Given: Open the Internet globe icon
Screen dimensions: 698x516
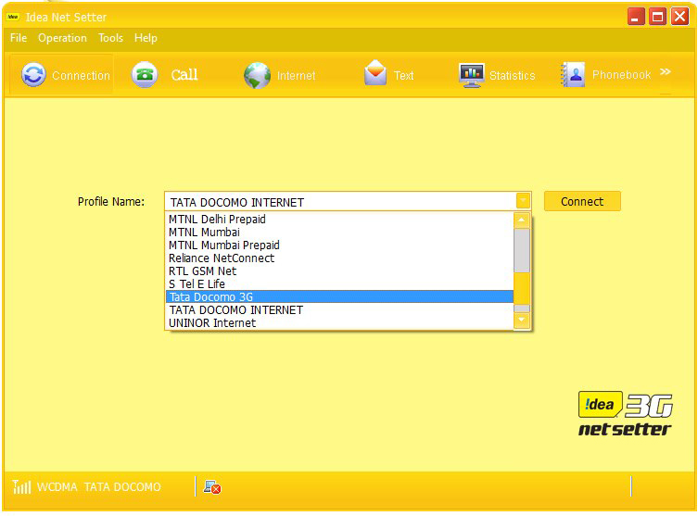Looking at the screenshot, I should pos(258,75).
